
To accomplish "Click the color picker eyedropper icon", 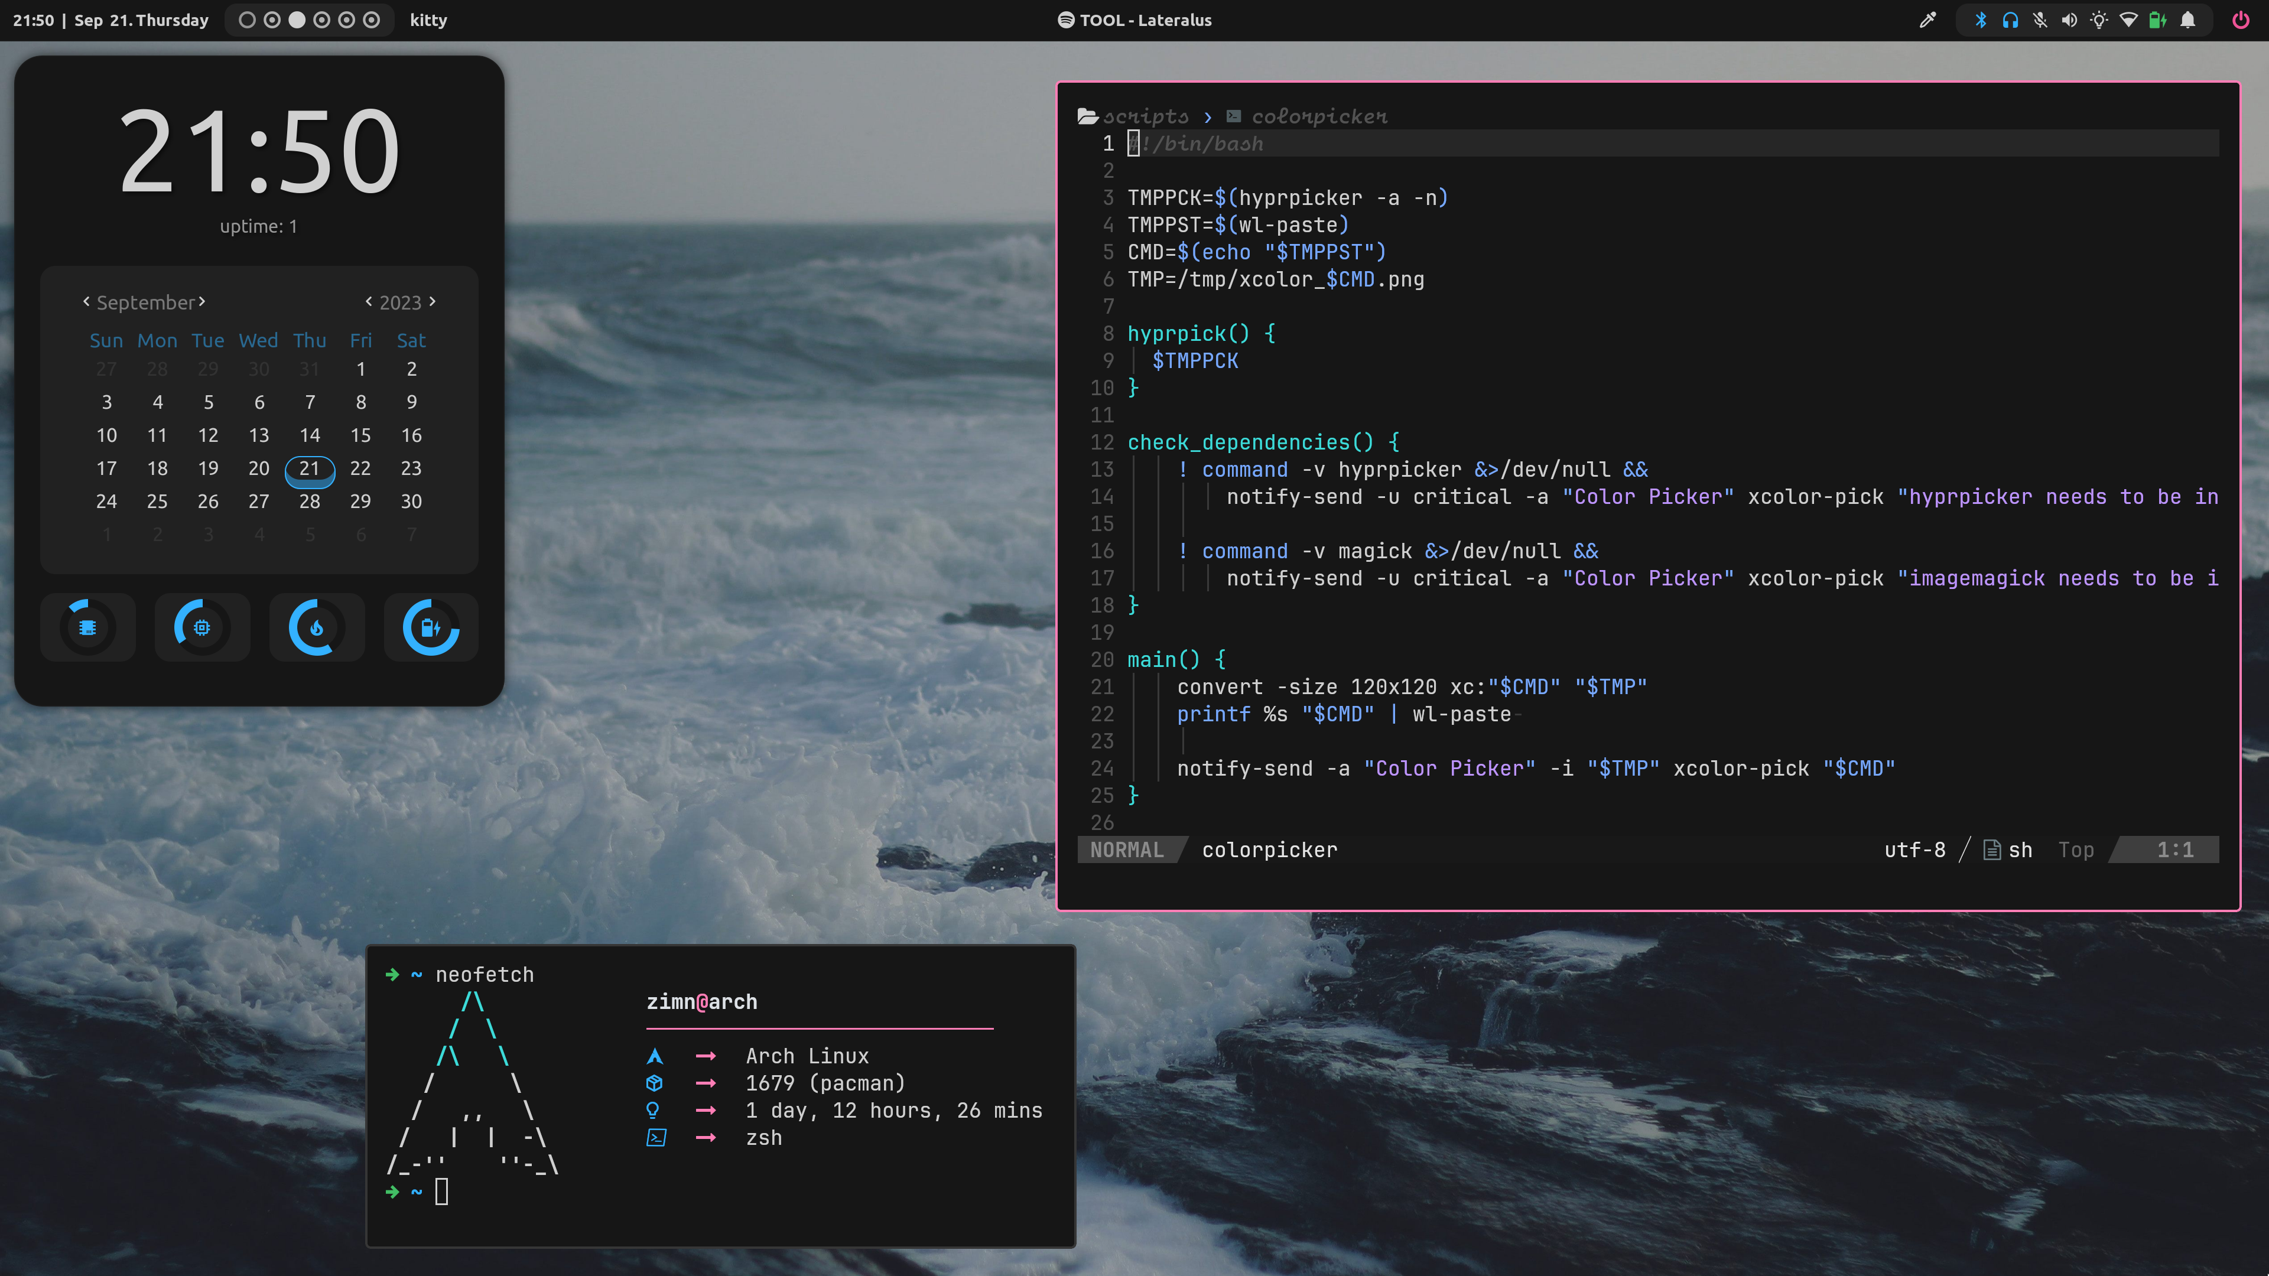I will click(x=1927, y=20).
